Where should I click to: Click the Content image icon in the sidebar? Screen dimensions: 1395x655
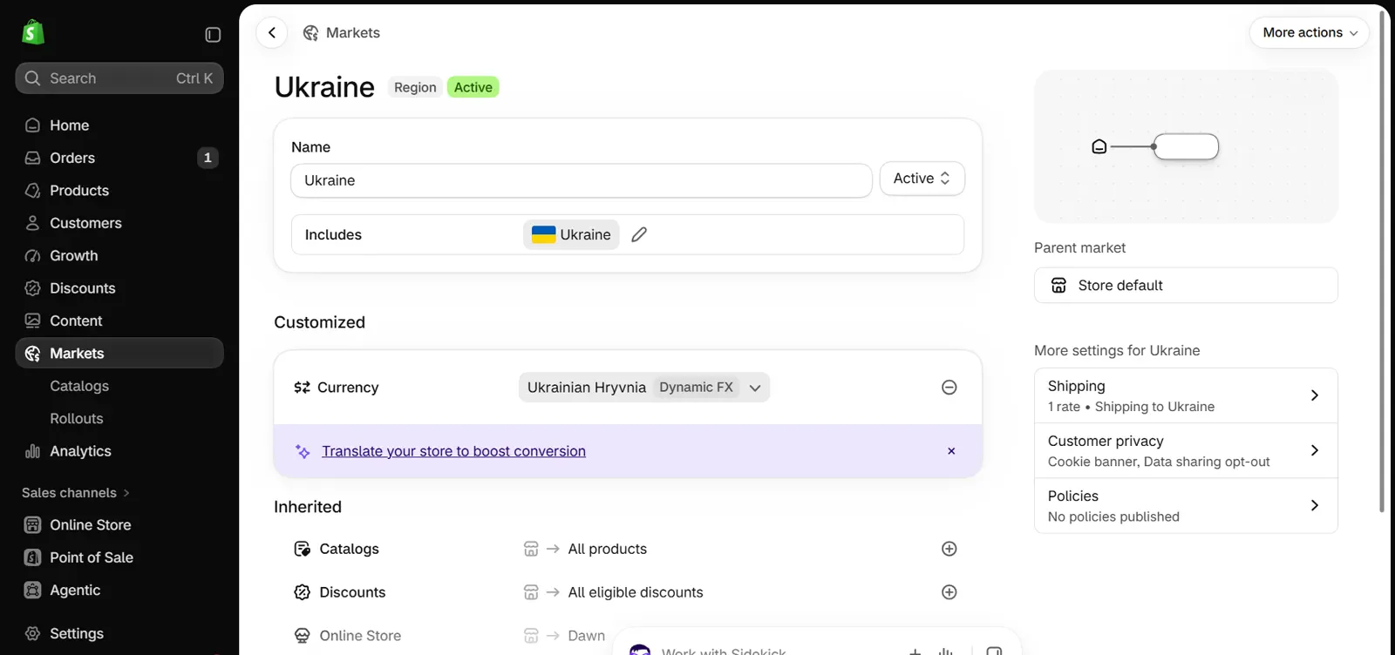pyautogui.click(x=32, y=321)
